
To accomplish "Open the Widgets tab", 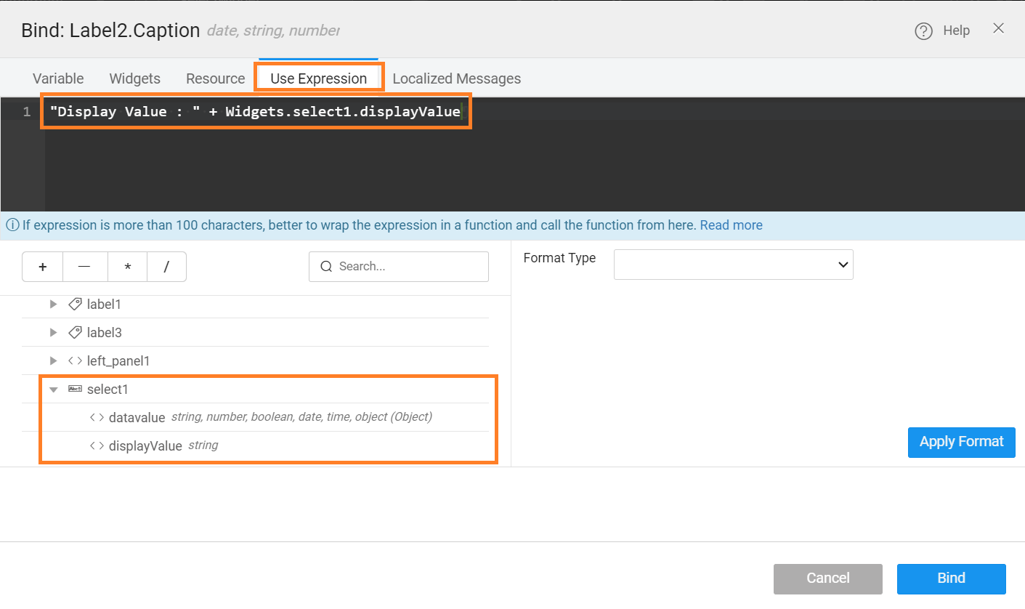I will (134, 78).
